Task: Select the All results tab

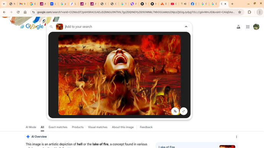Action: (42, 127)
